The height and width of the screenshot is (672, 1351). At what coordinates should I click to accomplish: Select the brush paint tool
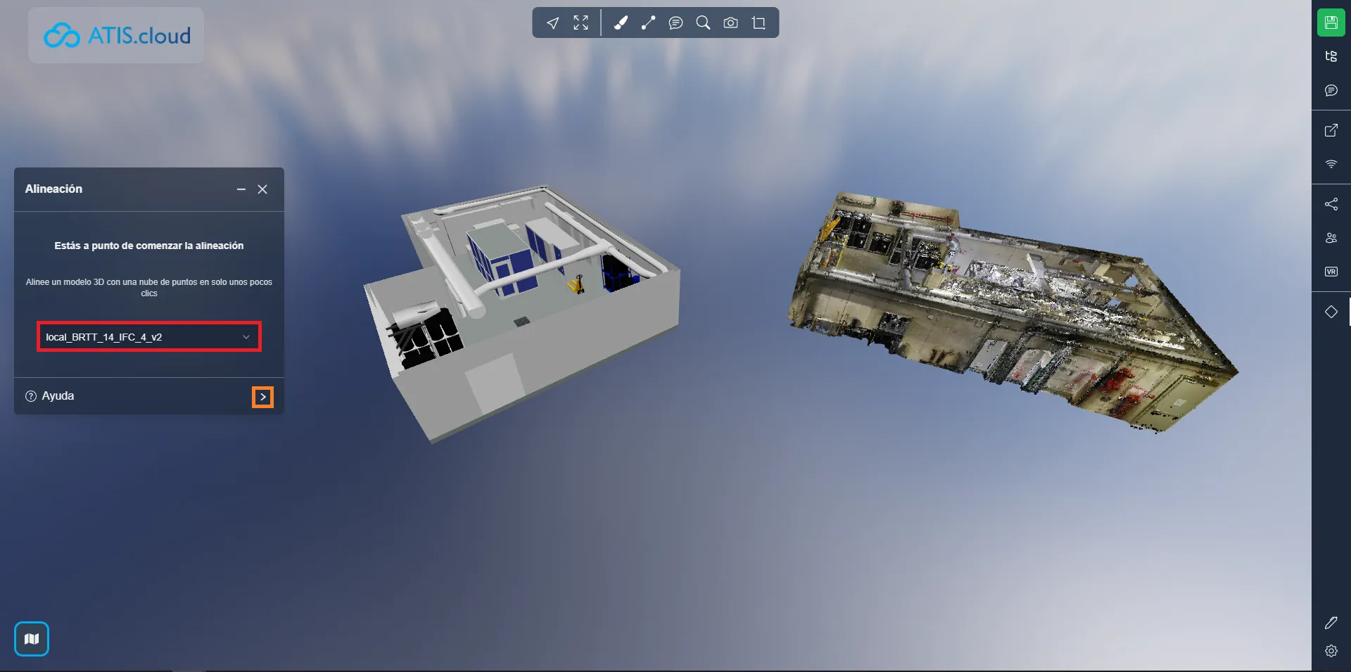coord(621,23)
